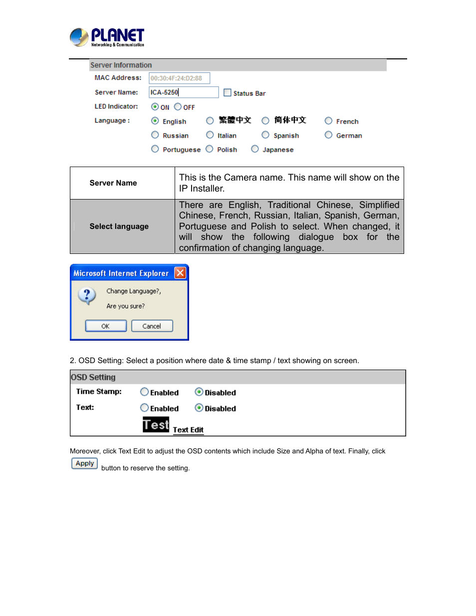Turn the LED Indicator ON
This screenshot has width=476, height=616.
pos(155,107)
